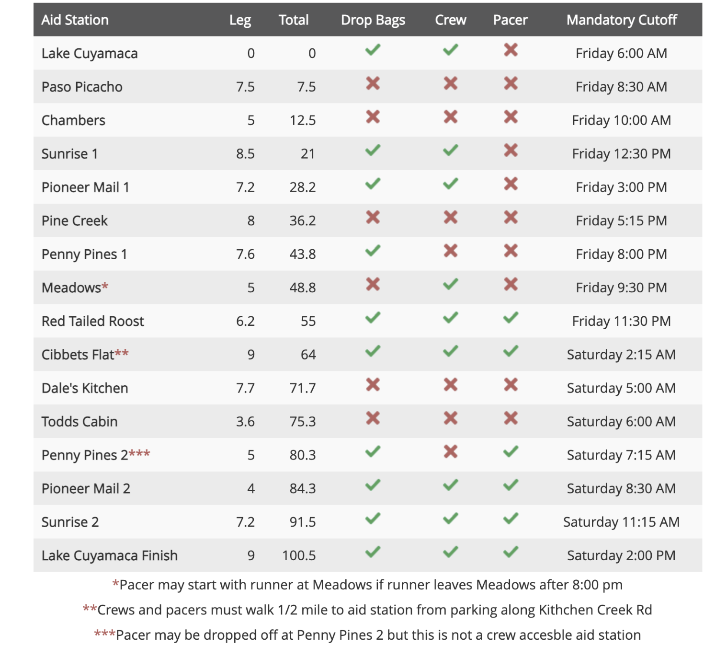Click the Pacer red X for Chambers row
The height and width of the screenshot is (646, 704).
click(x=511, y=117)
